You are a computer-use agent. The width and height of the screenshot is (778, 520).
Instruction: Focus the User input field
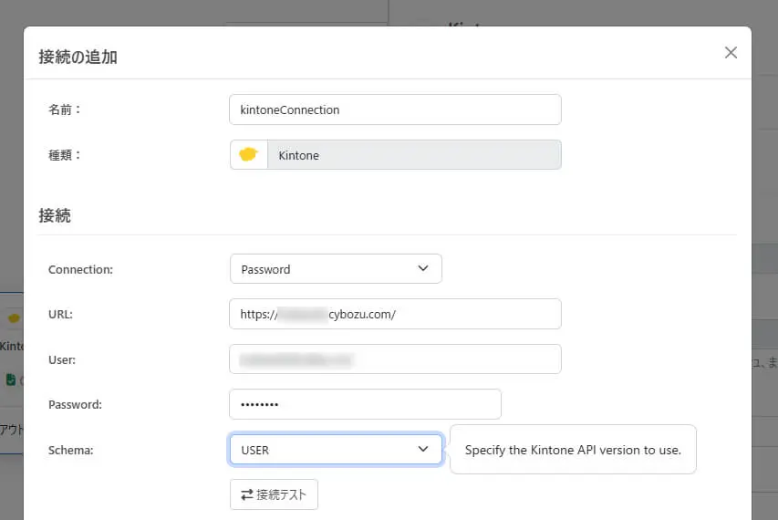[x=395, y=359]
